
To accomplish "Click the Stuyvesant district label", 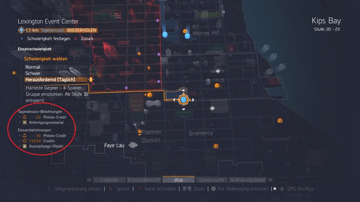I will click(x=276, y=139).
